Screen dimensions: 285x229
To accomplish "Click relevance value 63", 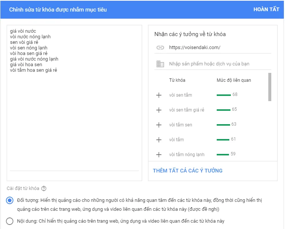I will pyautogui.click(x=234, y=124).
